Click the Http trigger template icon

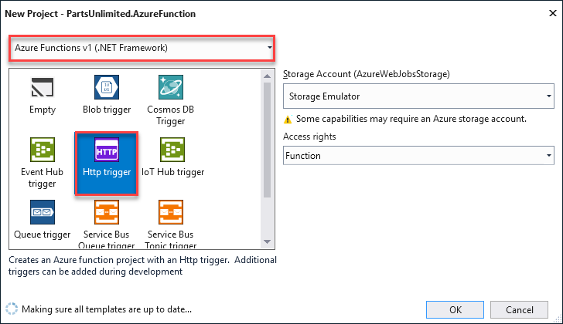107,150
